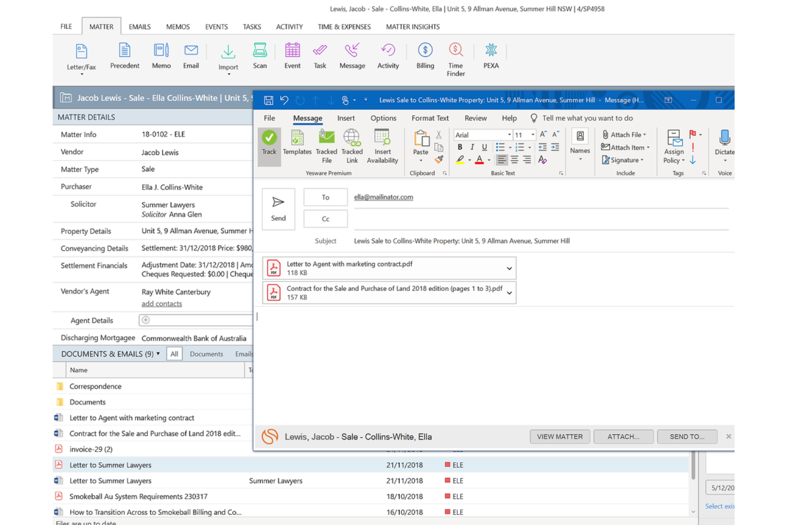The height and width of the screenshot is (525, 787).
Task: Open Billing for this matter
Action: tap(425, 56)
